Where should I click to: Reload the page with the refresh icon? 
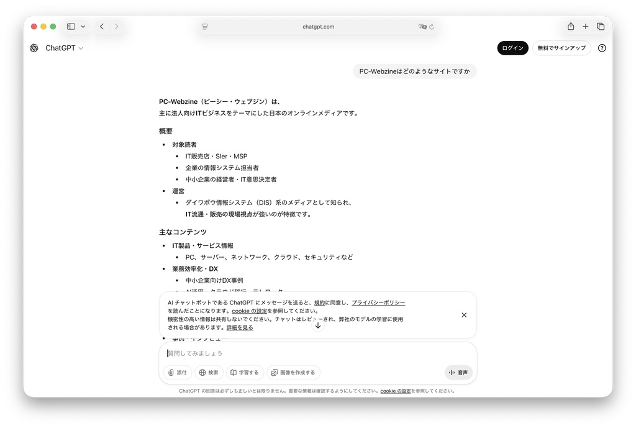pyautogui.click(x=432, y=27)
